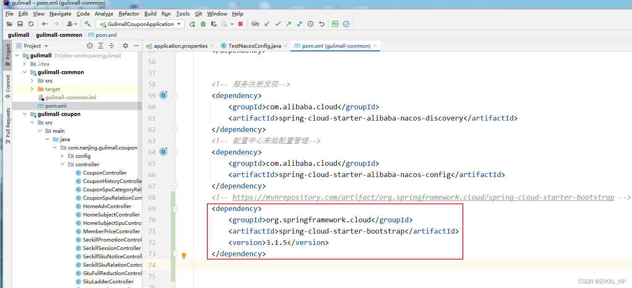Click the gutter override icon on line 59

(x=164, y=95)
